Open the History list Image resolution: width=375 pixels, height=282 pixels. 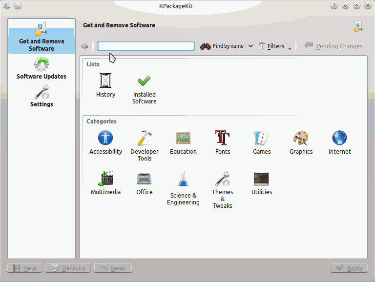click(105, 85)
